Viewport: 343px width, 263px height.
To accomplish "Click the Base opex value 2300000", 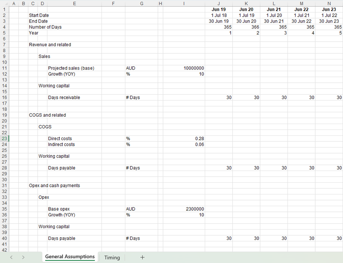I will coord(184,209).
